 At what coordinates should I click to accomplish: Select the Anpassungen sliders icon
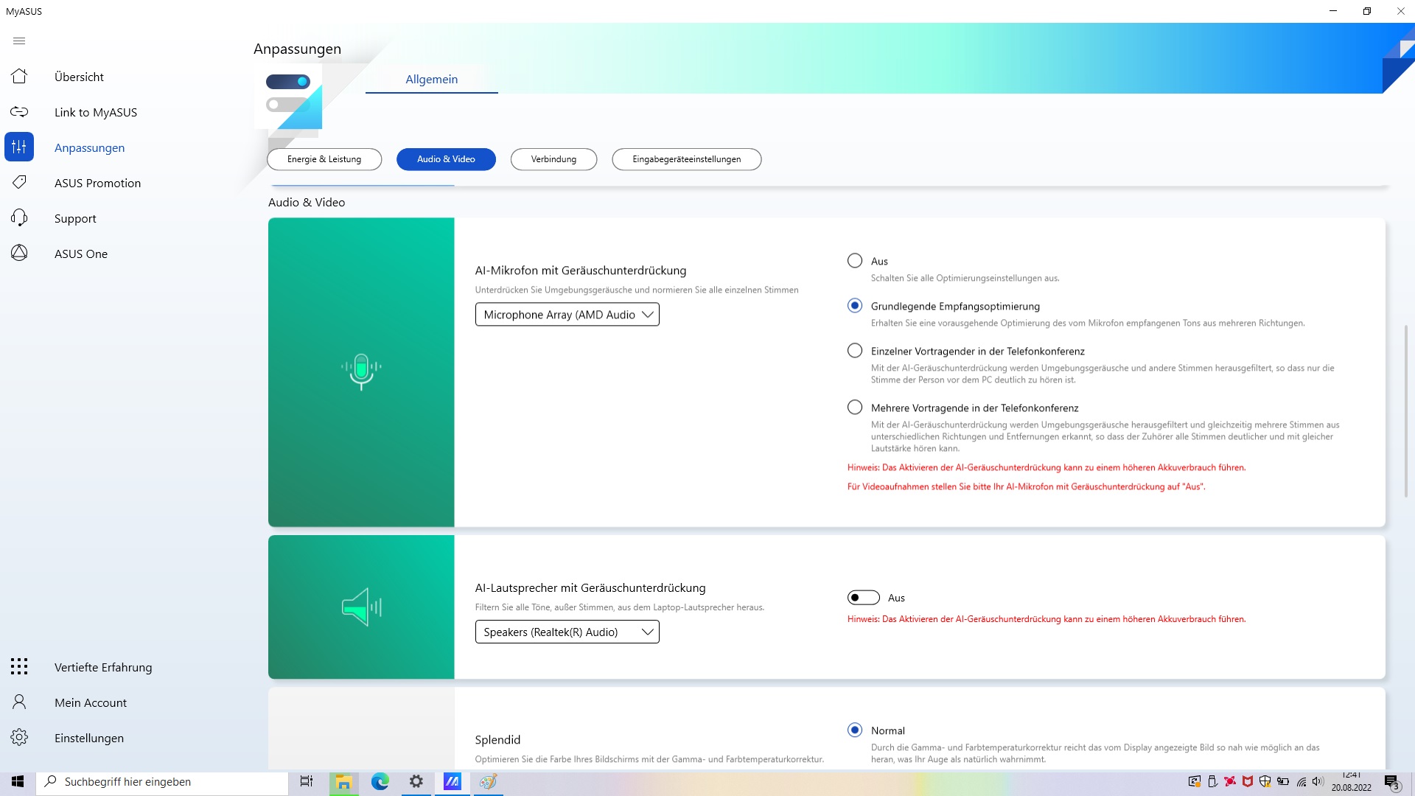tap(19, 147)
